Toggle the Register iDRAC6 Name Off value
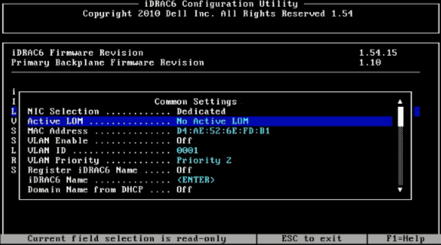The image size is (441, 245). point(184,170)
